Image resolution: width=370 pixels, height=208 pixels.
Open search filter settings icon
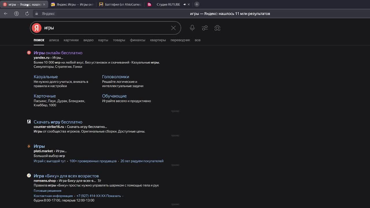205,28
